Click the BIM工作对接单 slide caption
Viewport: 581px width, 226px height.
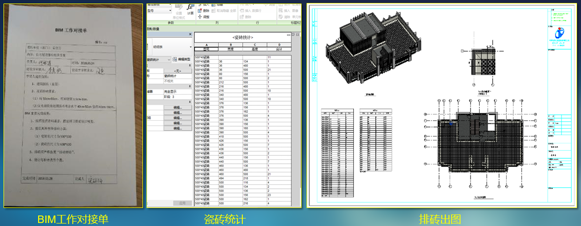pos(73,219)
